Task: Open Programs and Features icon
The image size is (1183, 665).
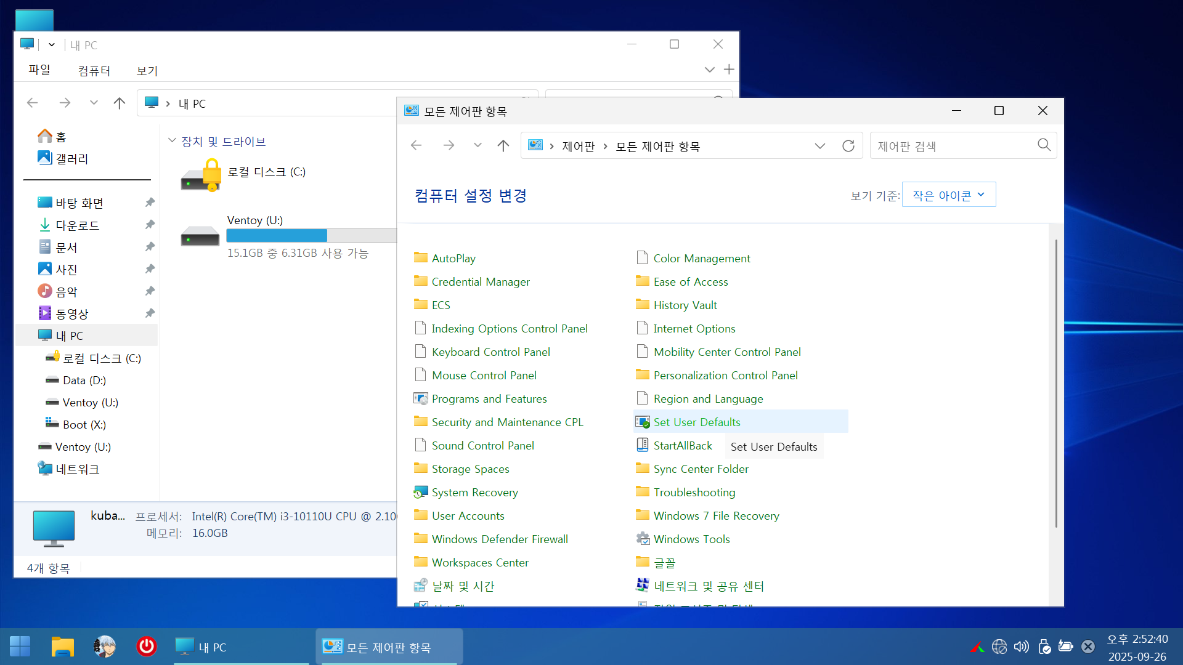Action: click(x=421, y=398)
